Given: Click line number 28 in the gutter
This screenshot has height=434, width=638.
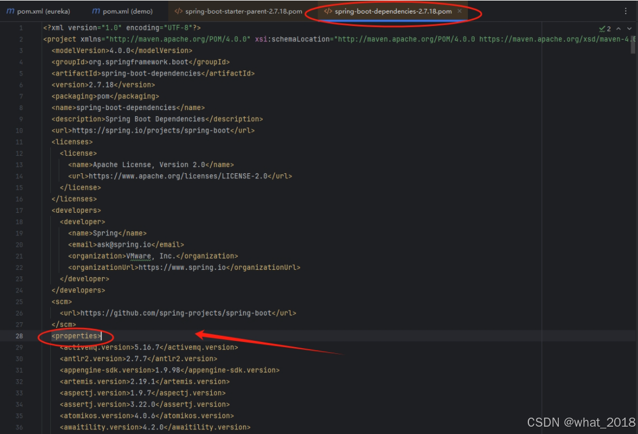Looking at the screenshot, I should point(19,336).
